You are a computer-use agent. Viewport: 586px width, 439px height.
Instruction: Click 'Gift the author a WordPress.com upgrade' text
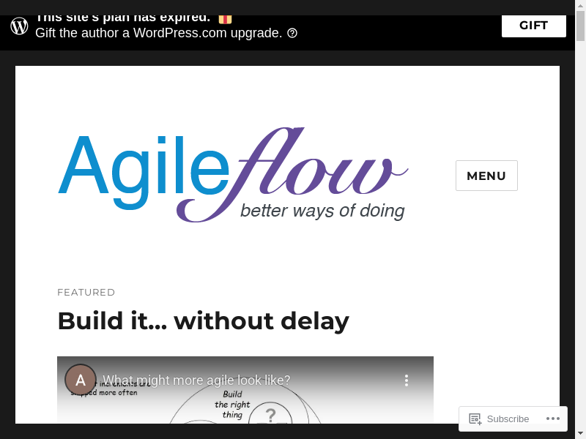point(158,33)
